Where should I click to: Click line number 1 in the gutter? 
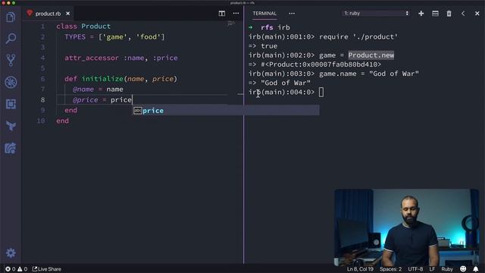click(x=42, y=27)
